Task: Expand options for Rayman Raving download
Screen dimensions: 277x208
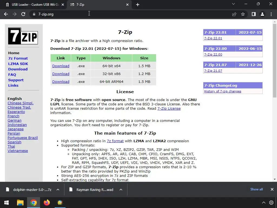Action: coord(121,190)
